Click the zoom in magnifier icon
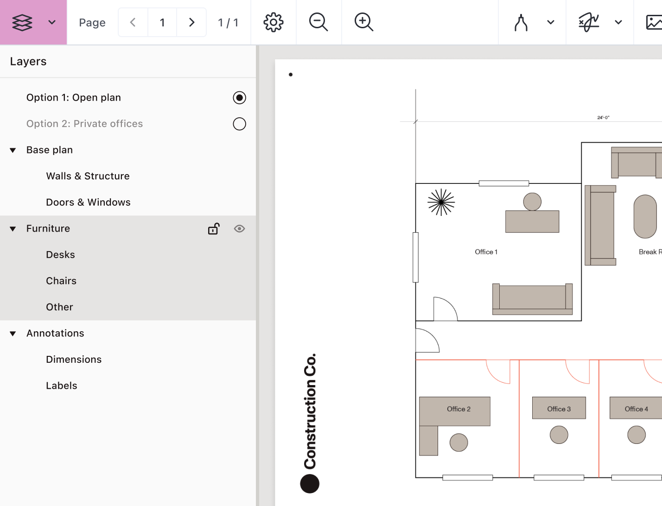The height and width of the screenshot is (506, 662). click(364, 22)
